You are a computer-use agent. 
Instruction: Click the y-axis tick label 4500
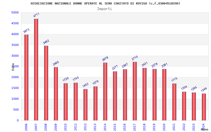pos(15,23)
